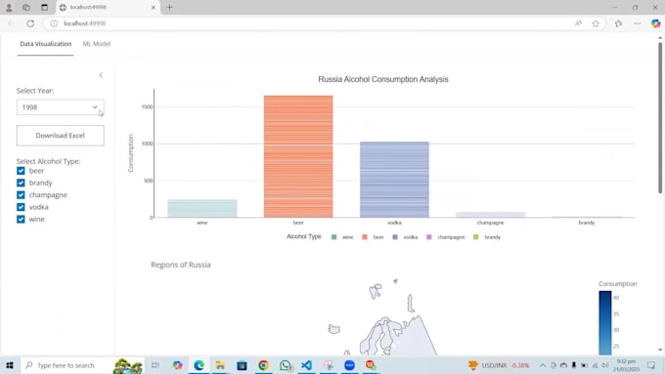The height and width of the screenshot is (374, 665).
Task: Click the orange beer bar in chart
Action: click(x=298, y=156)
